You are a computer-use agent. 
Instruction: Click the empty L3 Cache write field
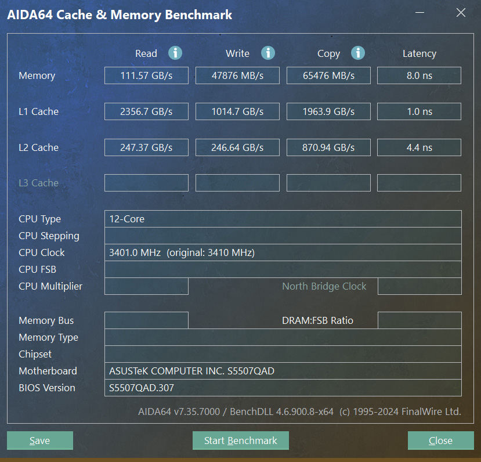point(237,183)
